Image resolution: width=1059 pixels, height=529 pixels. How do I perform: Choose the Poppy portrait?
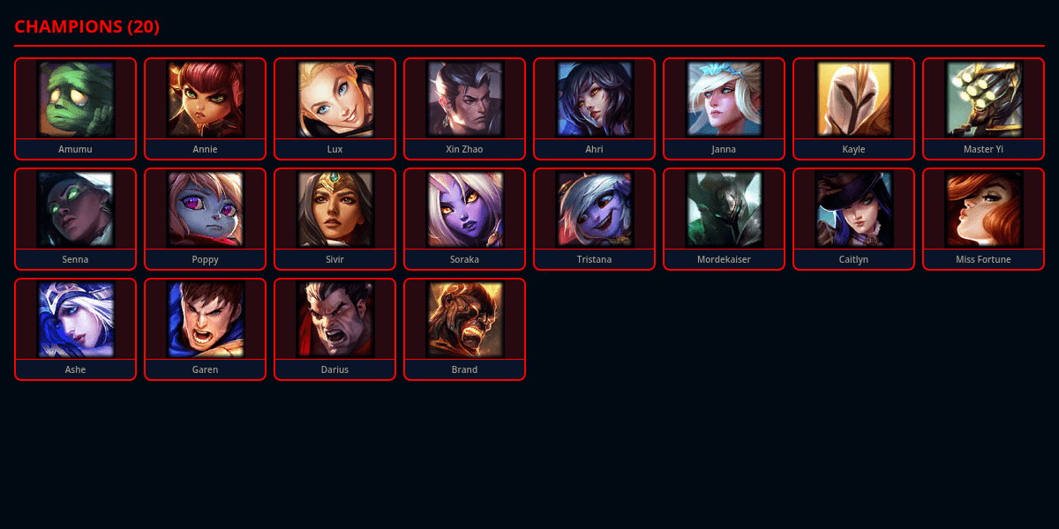click(205, 209)
